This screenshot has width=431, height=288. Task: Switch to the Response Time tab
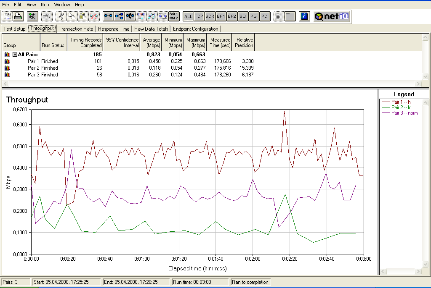pyautogui.click(x=114, y=29)
